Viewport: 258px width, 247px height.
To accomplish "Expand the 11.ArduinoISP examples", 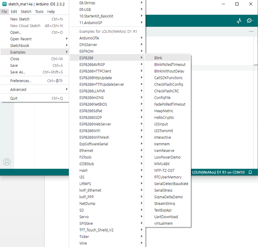I will click(107, 23).
